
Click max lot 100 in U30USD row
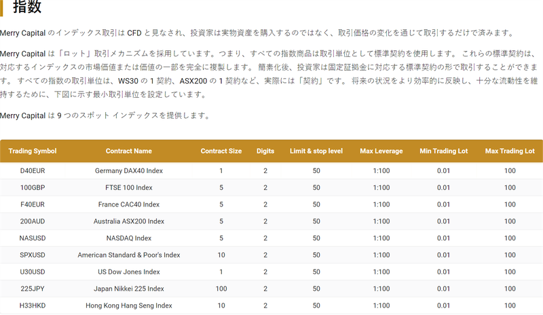point(510,272)
